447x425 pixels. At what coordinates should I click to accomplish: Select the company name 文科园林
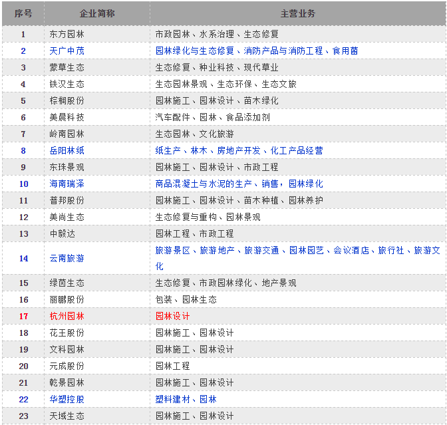[x=67, y=349]
